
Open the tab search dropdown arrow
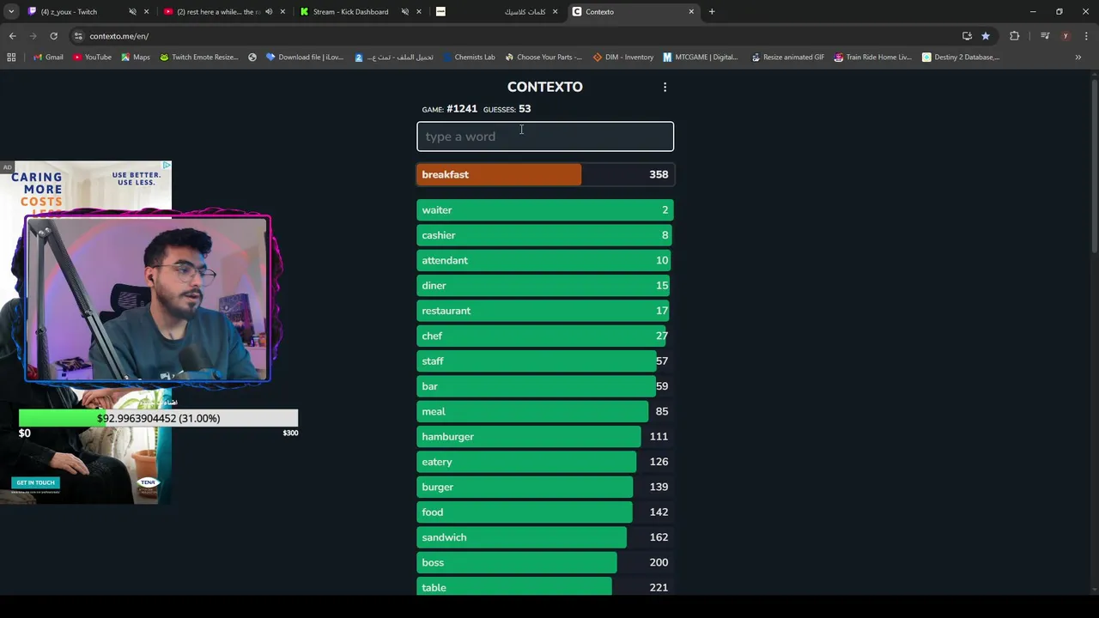click(11, 12)
